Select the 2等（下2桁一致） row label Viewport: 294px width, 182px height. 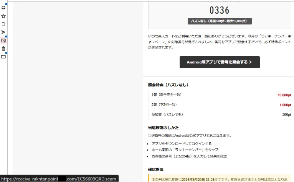click(x=164, y=105)
